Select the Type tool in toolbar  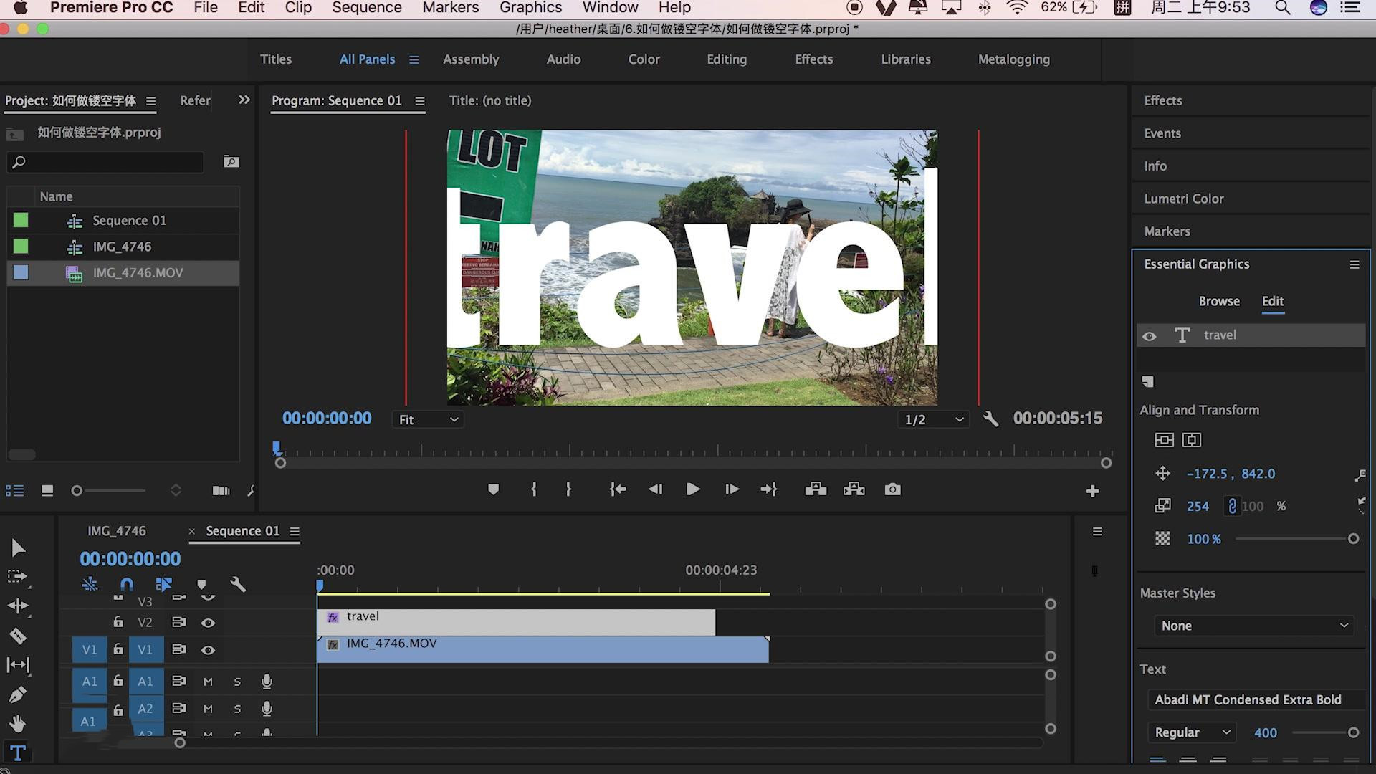click(x=18, y=753)
